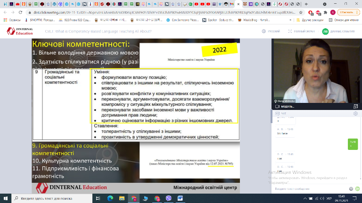Open the Can Someone Pleas... bookmark

coord(182,20)
